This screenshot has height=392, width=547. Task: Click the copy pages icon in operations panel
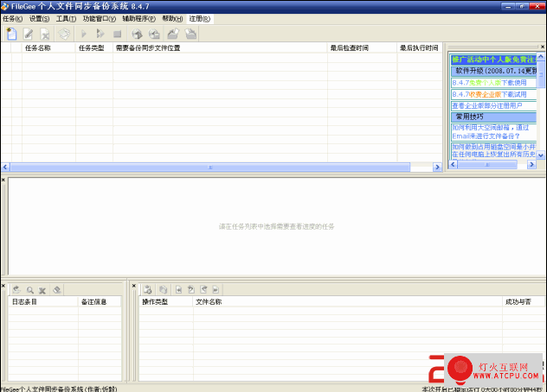point(163,289)
